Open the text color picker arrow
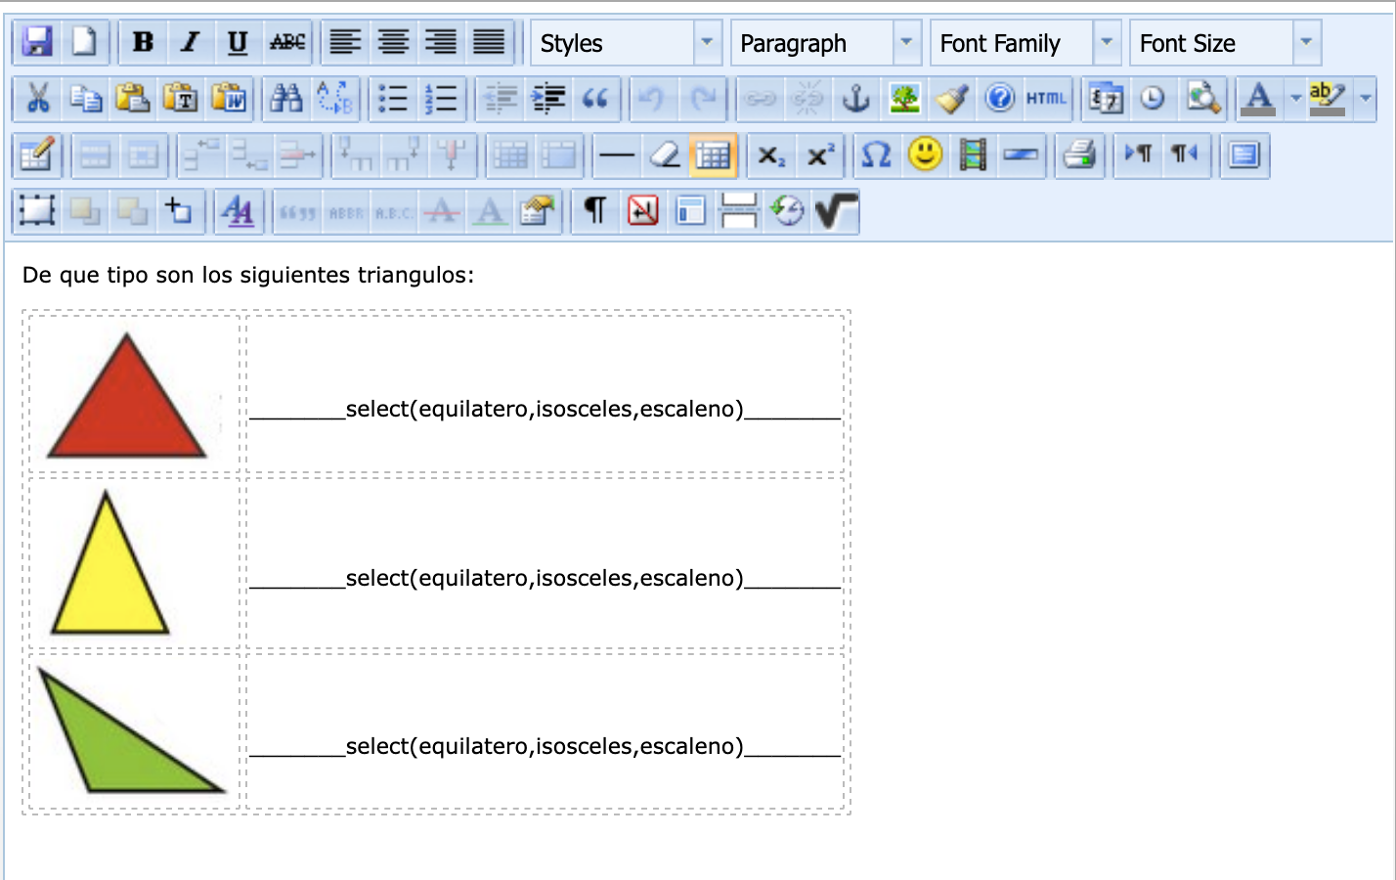The height and width of the screenshot is (880, 1396). [1295, 99]
